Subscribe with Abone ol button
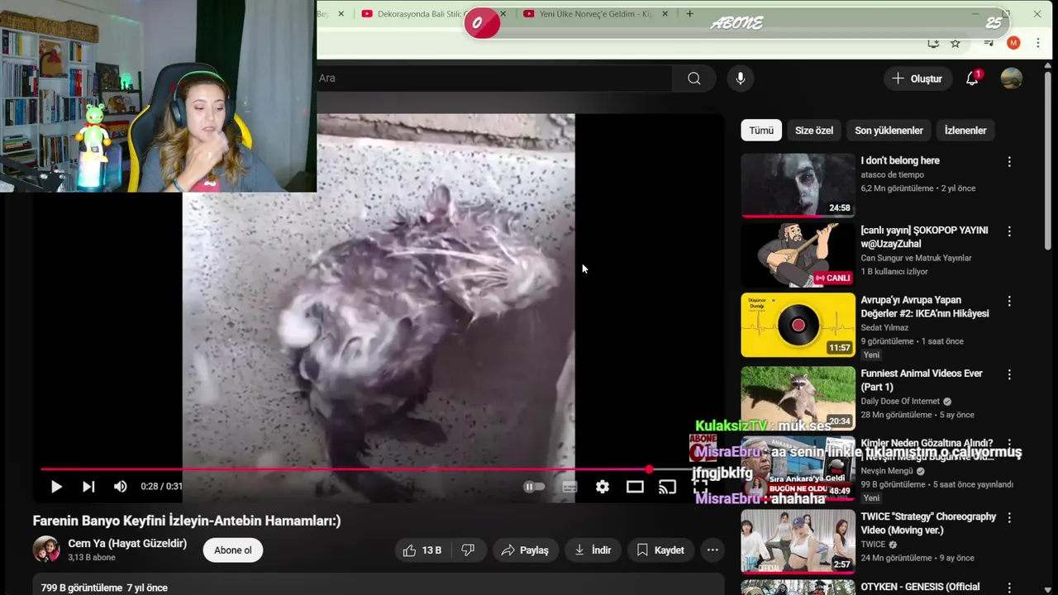 pyautogui.click(x=233, y=550)
